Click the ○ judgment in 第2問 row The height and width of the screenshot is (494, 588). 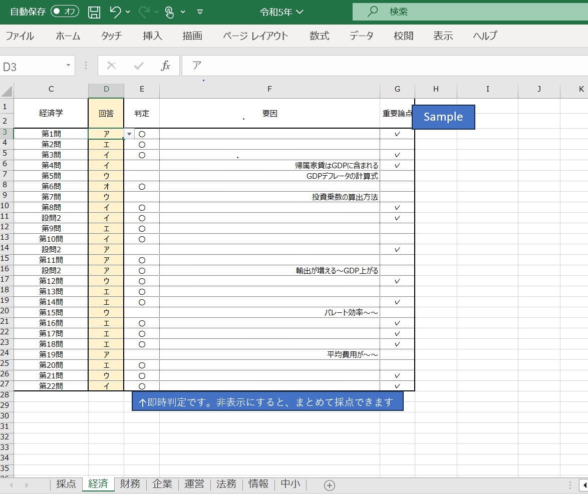click(142, 144)
